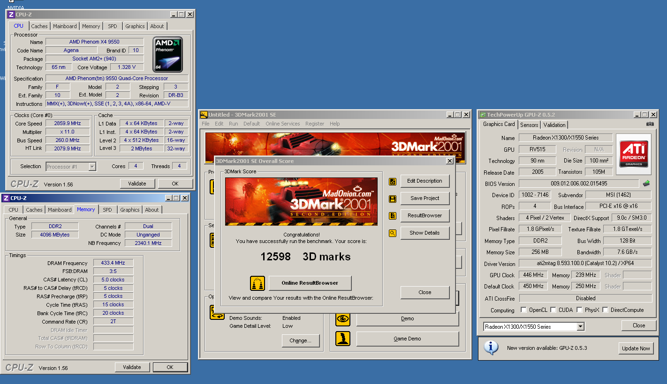Click the Demo button in 3DMark2001
The height and width of the screenshot is (384, 667).
click(x=408, y=319)
